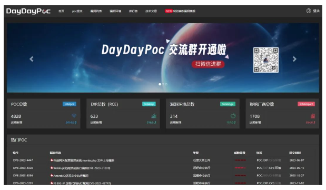Select the first carousel indicator dot
Viewport: 326px width, 190px height.
(x=160, y=84)
